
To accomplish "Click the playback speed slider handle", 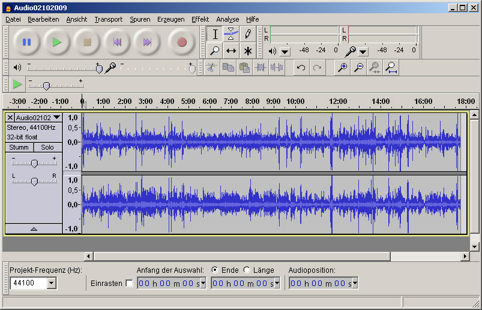I will point(46,86).
